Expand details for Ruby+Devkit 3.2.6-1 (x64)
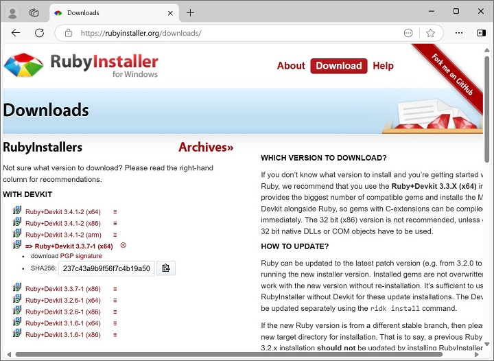 (115, 301)
